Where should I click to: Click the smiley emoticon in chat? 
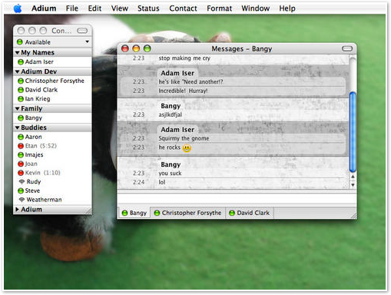click(187, 148)
